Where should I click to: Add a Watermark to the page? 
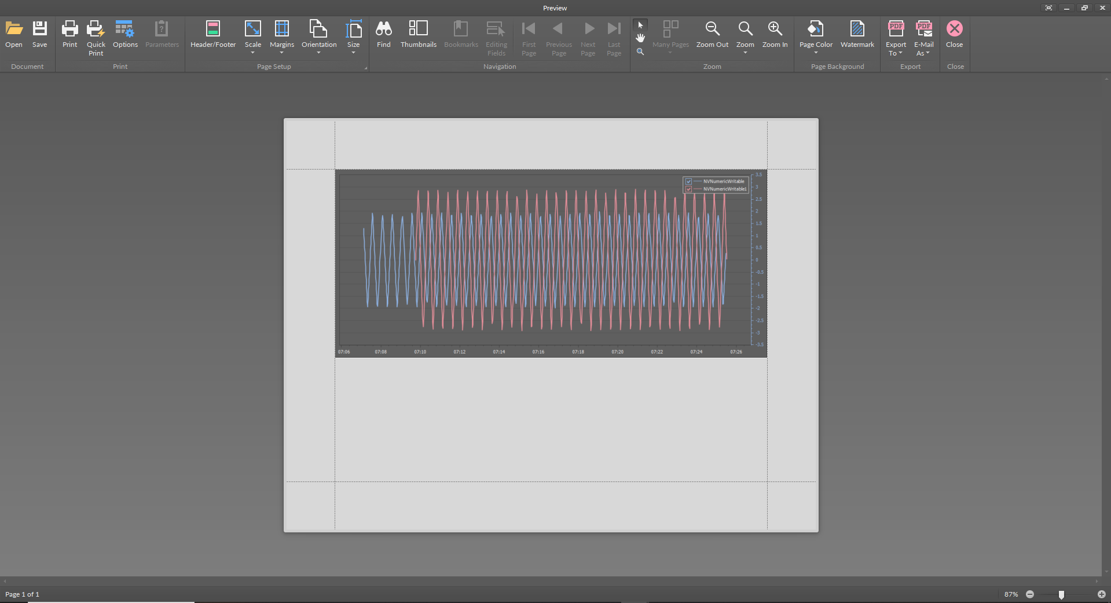click(x=857, y=35)
